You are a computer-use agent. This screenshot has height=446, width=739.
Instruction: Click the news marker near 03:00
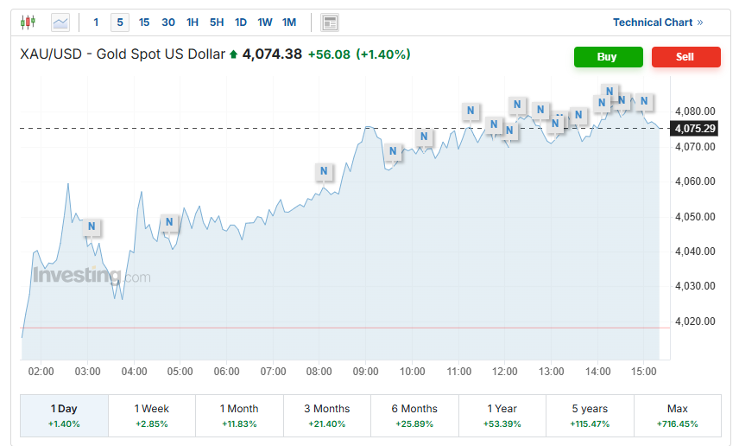pyautogui.click(x=92, y=227)
